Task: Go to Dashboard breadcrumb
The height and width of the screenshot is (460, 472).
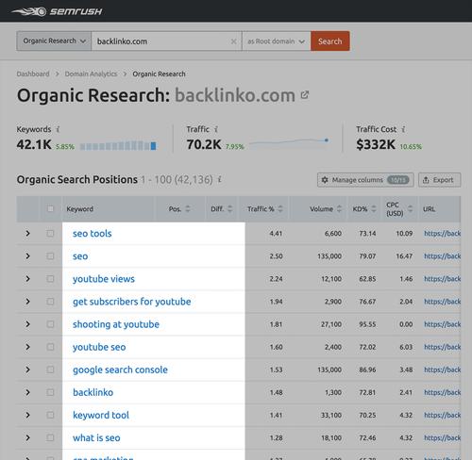Action: 33,74
